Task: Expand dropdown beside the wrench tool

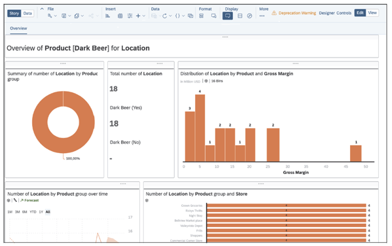Action: (x=56, y=16)
